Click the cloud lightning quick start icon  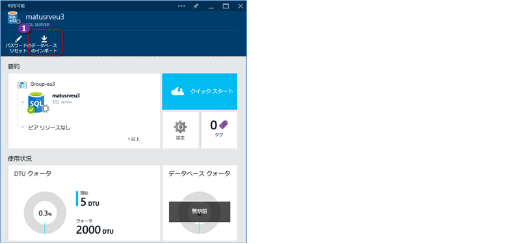point(177,91)
